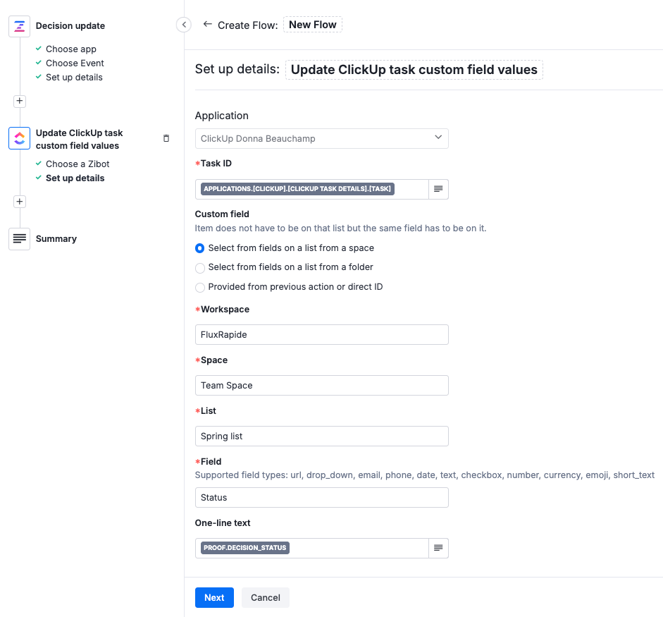Click the Next button

[214, 597]
